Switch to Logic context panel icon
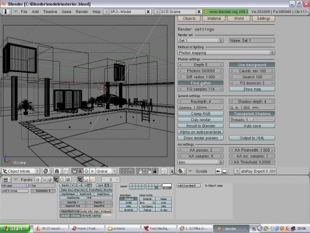 coord(38,180)
